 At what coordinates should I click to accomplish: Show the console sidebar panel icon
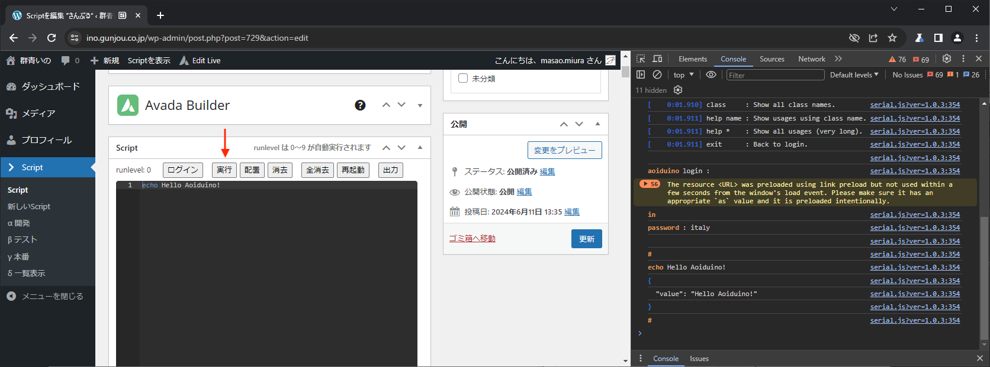click(x=641, y=75)
